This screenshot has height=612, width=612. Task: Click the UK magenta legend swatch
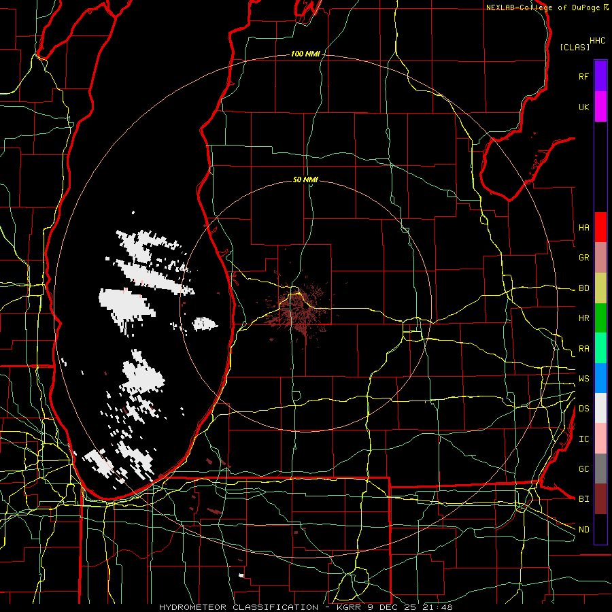click(600, 107)
